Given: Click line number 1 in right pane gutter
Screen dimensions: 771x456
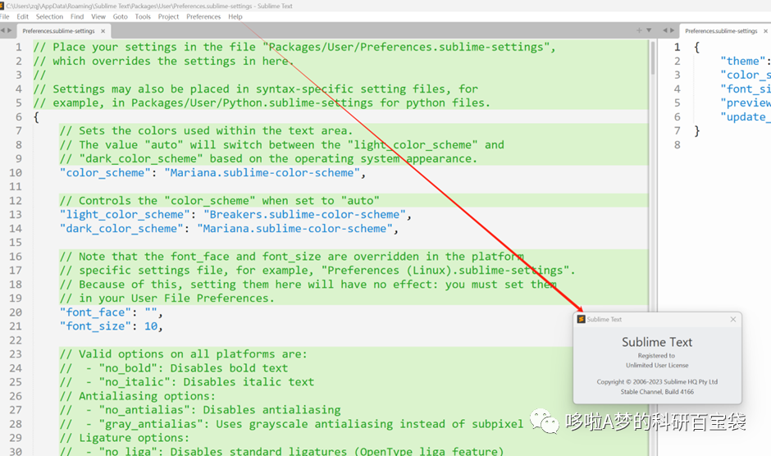Looking at the screenshot, I should click(x=677, y=48).
